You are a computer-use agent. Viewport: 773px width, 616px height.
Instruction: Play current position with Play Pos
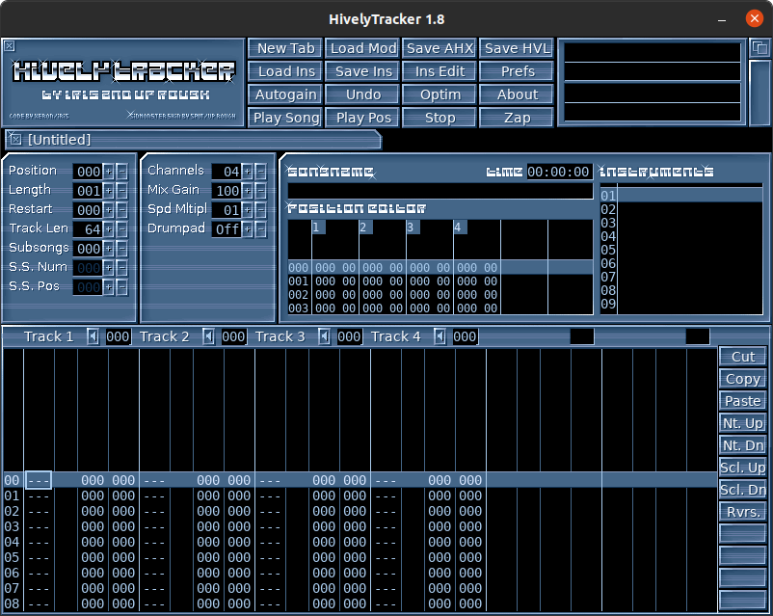click(362, 118)
